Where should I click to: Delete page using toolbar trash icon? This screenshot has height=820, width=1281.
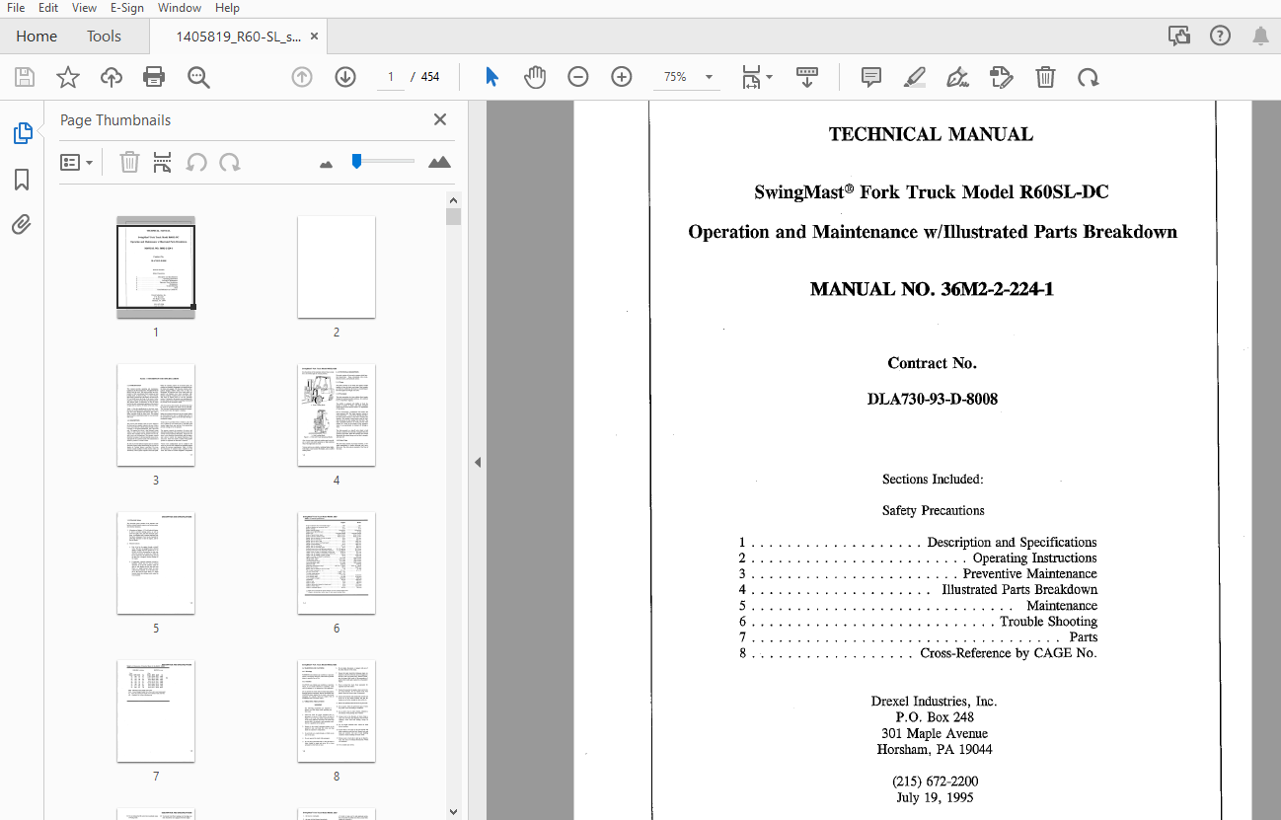tap(1045, 77)
